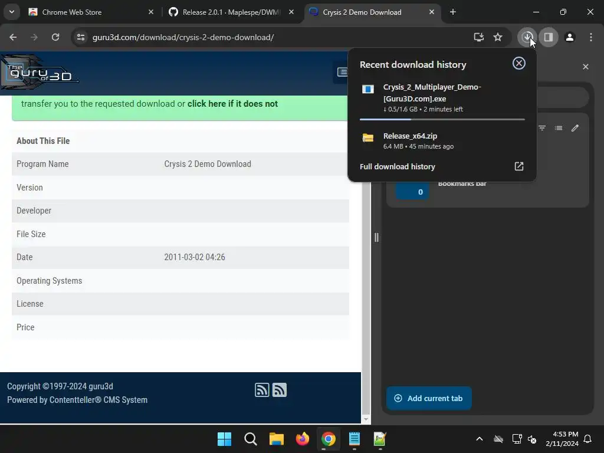Open a new browser tab
Viewport: 604px width, 453px height.
[453, 12]
